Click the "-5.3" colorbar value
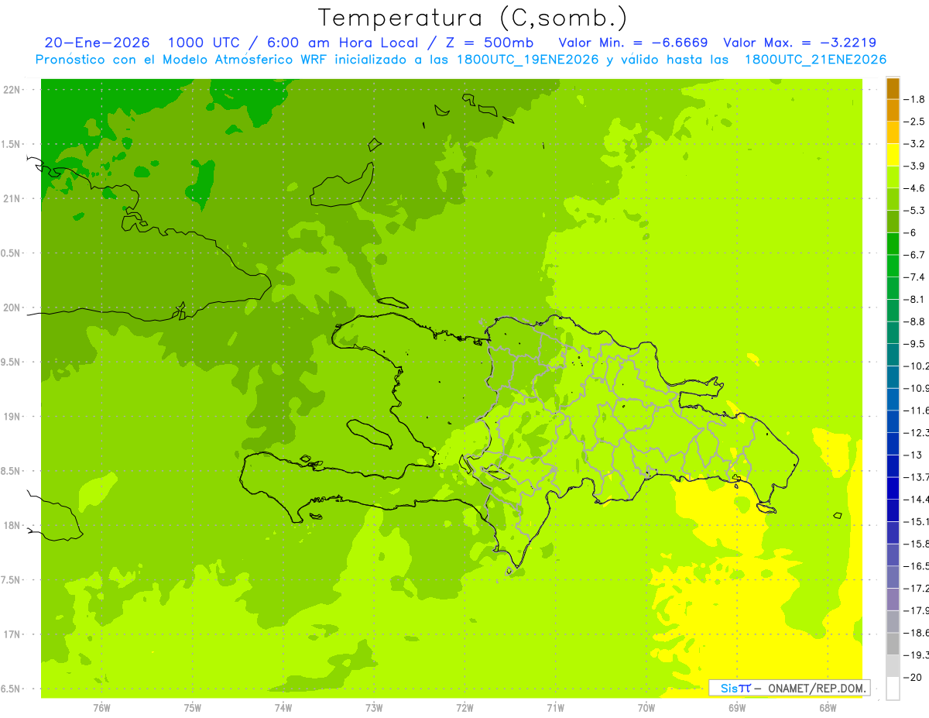929x718 pixels. [x=915, y=211]
